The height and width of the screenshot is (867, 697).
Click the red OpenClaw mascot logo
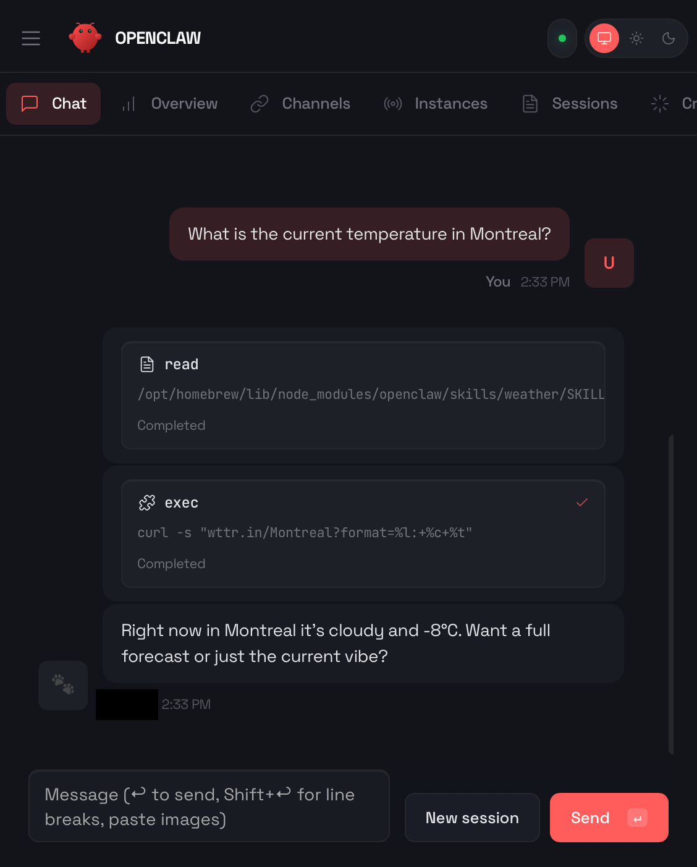click(85, 38)
